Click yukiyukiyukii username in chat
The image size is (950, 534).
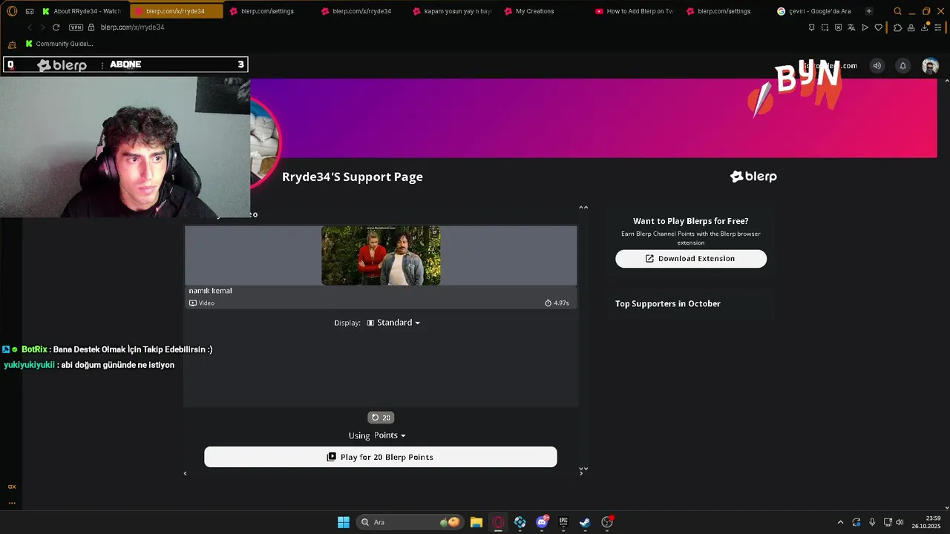(x=29, y=365)
